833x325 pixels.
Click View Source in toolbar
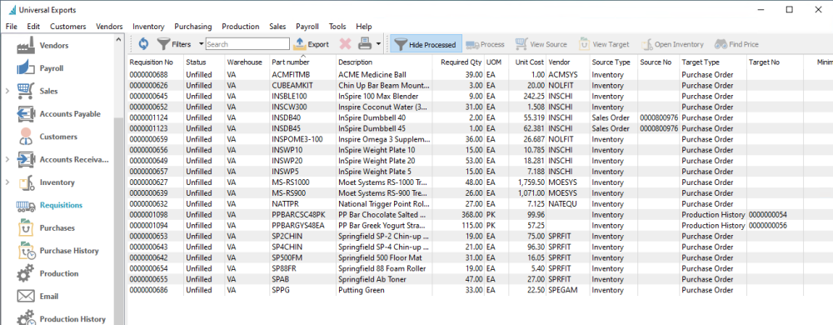pyautogui.click(x=541, y=45)
